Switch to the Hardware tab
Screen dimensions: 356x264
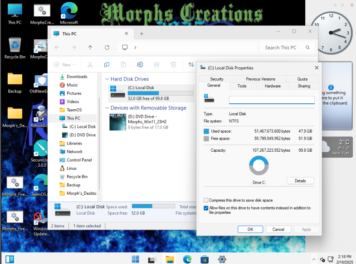pos(273,86)
